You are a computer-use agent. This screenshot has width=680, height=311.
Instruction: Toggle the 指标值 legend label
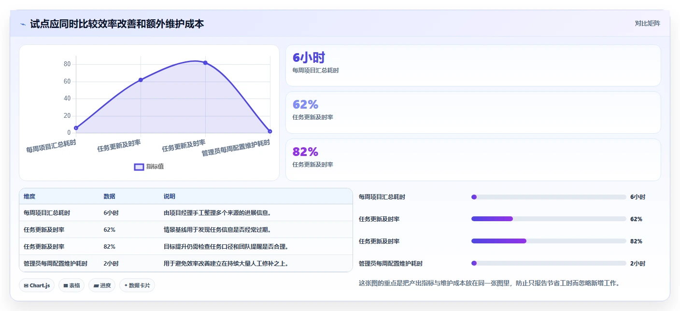coord(155,167)
